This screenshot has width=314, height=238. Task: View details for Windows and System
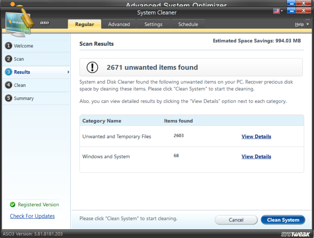click(256, 157)
